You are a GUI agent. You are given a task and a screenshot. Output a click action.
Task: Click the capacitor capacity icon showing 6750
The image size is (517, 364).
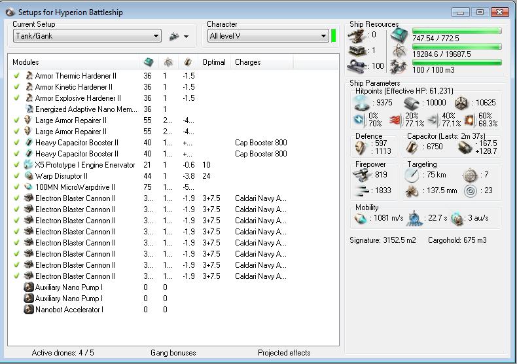(412, 147)
